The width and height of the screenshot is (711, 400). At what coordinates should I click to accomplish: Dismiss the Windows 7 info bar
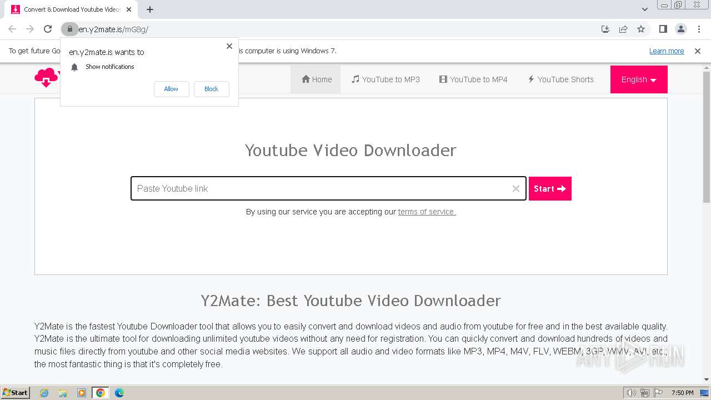pos(698,51)
